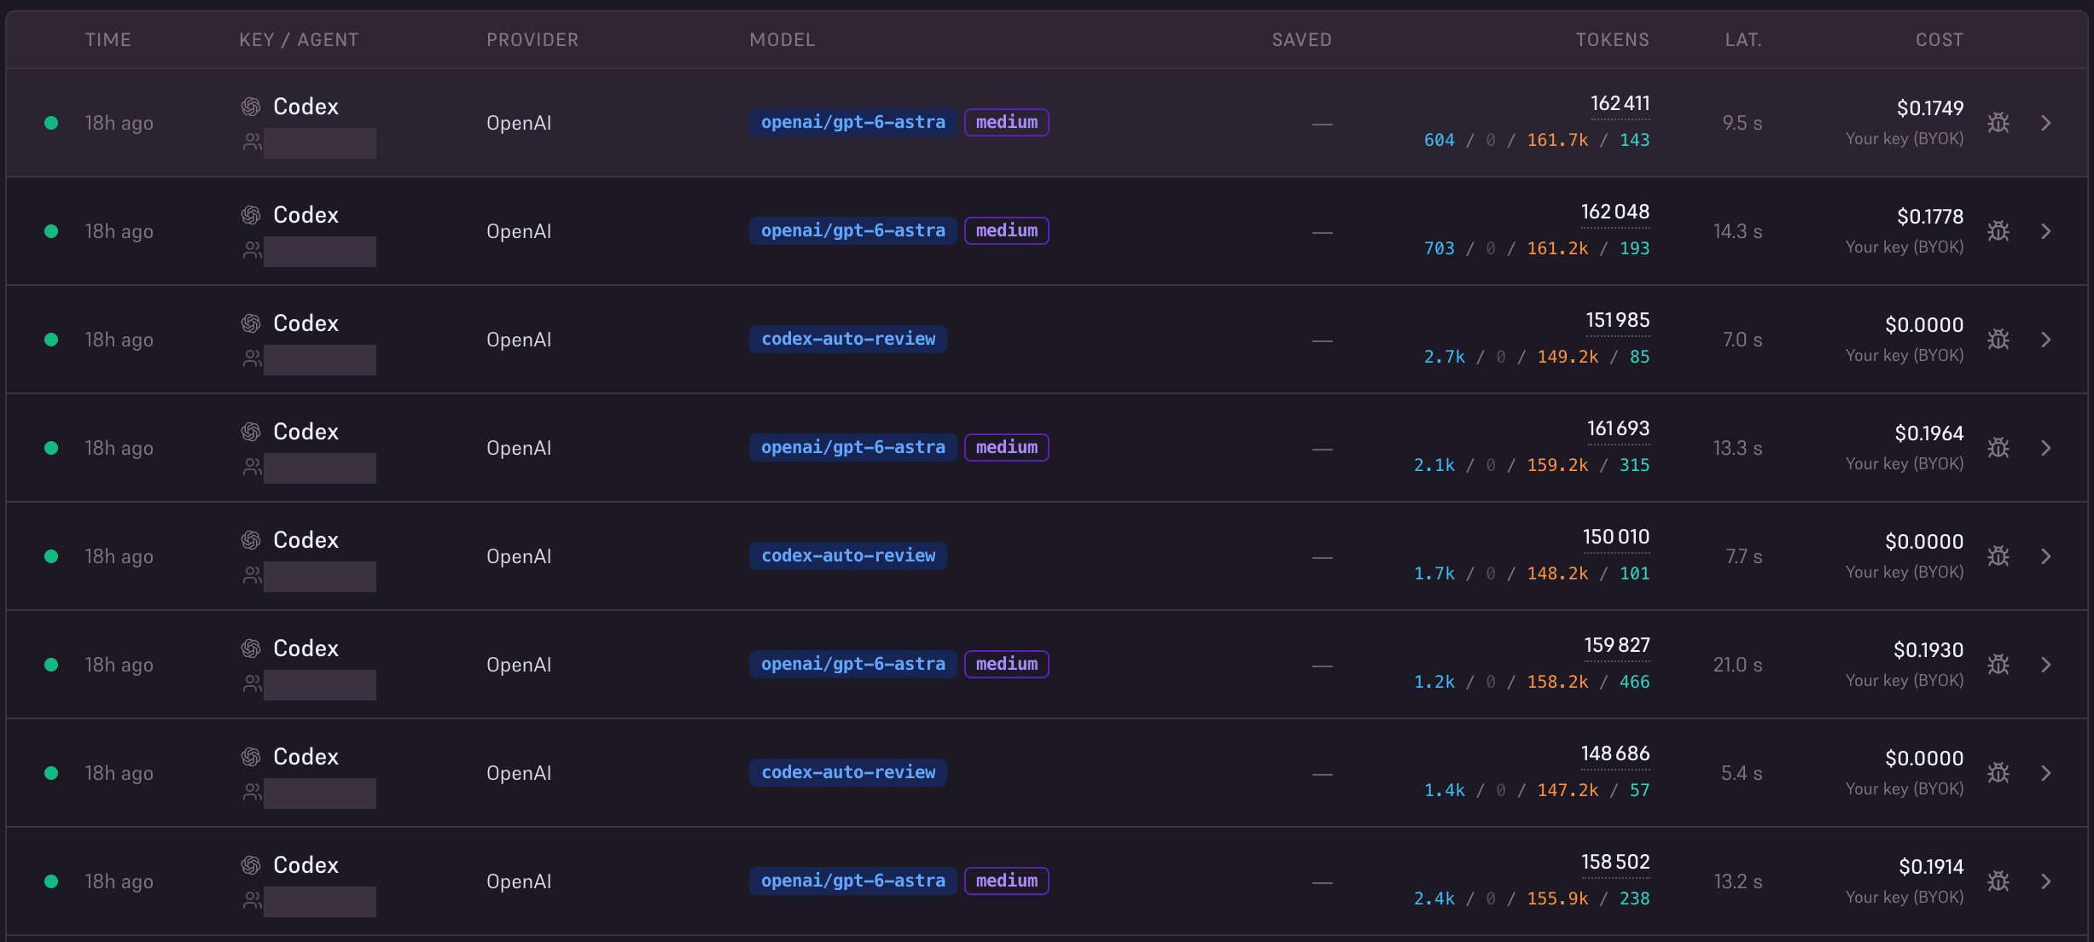Click users icon in 150 010 tokens row
Screen dimensions: 2094x942
point(252,576)
